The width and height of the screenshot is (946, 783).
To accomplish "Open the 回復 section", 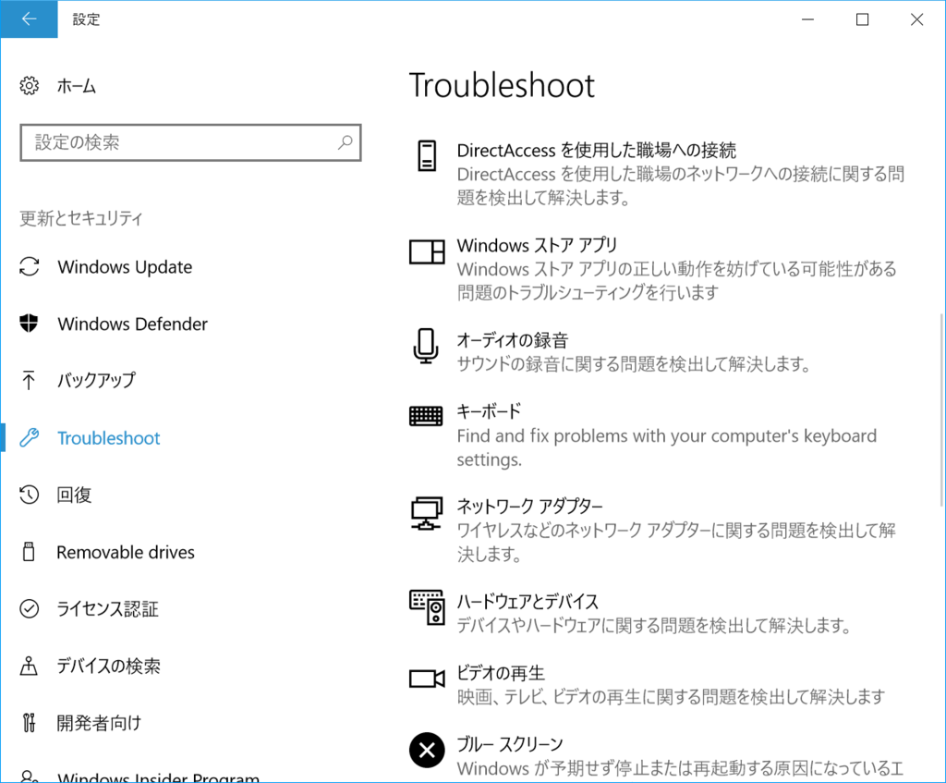I will click(74, 495).
